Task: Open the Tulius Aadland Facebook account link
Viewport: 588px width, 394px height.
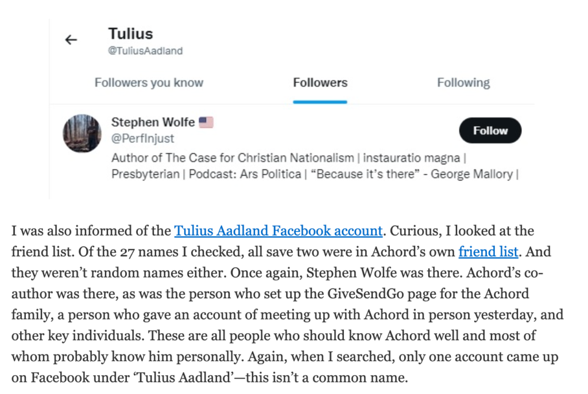Action: click(x=278, y=231)
